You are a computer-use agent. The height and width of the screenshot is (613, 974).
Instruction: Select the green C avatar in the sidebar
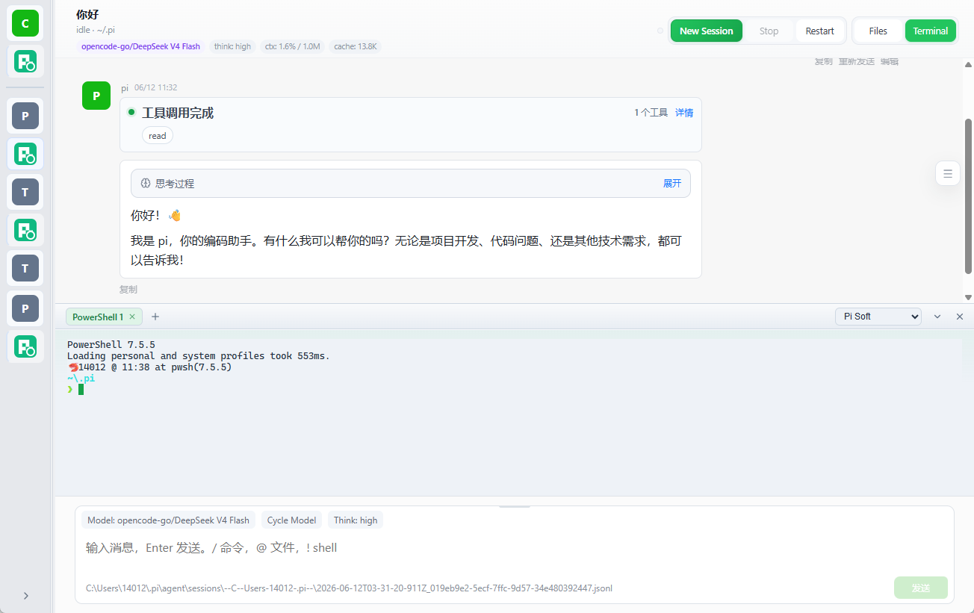click(25, 24)
